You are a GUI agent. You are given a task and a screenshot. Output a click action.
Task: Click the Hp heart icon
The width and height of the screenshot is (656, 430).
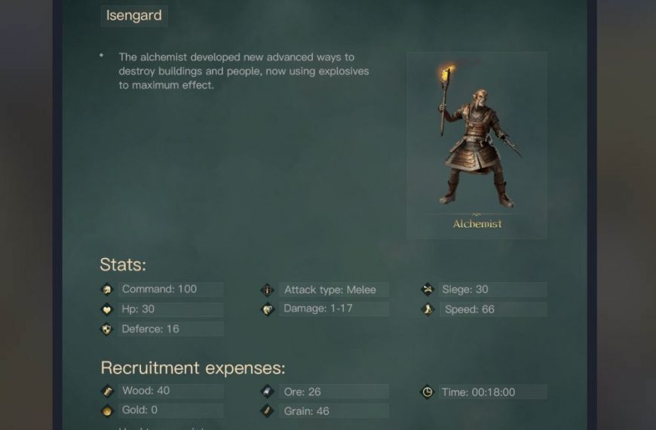tap(107, 309)
